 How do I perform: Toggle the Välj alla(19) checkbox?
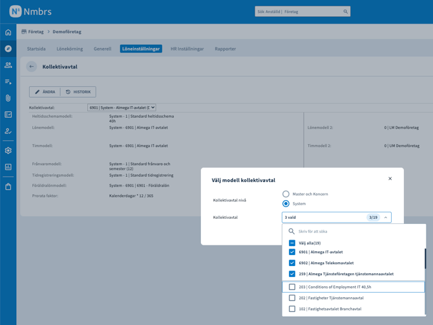pyautogui.click(x=292, y=243)
